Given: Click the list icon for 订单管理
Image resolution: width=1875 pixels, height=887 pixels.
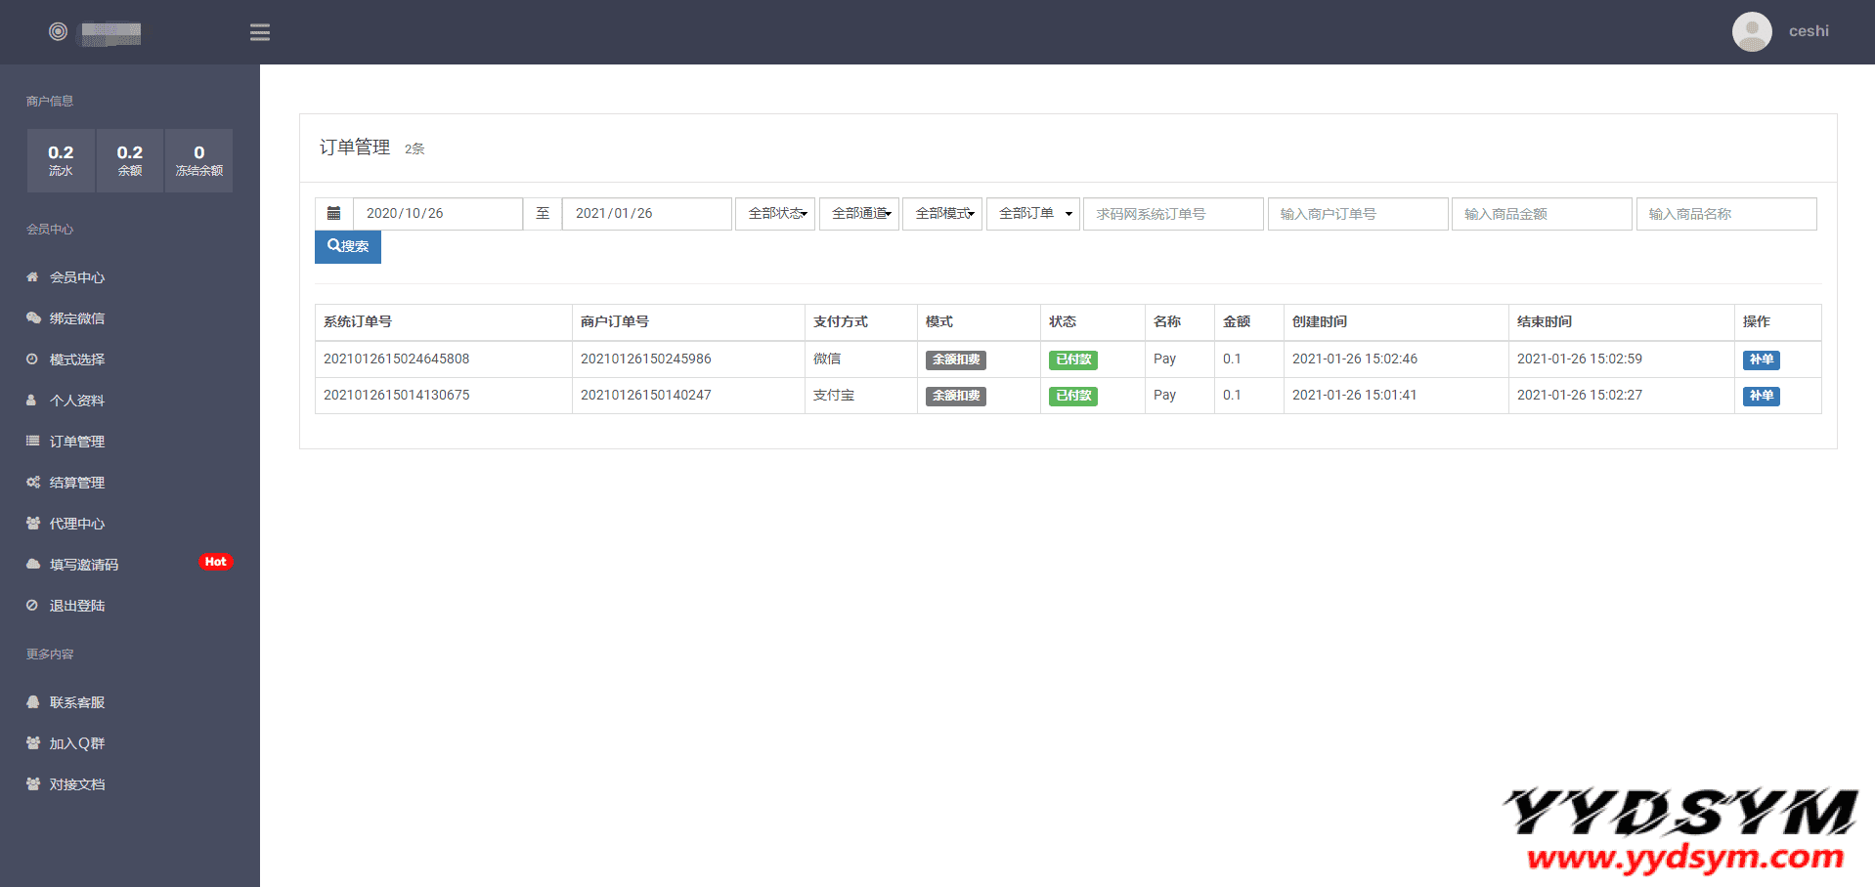Looking at the screenshot, I should click(32, 442).
